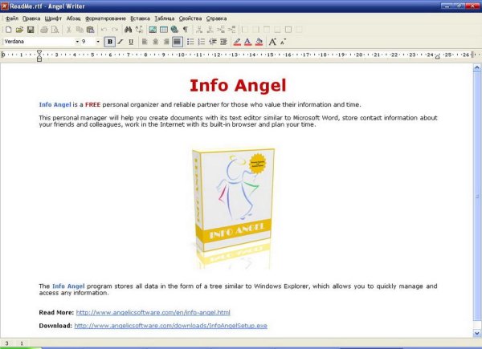This screenshot has height=349, width=482.
Task: Click the Copy icon
Action: (x=80, y=30)
